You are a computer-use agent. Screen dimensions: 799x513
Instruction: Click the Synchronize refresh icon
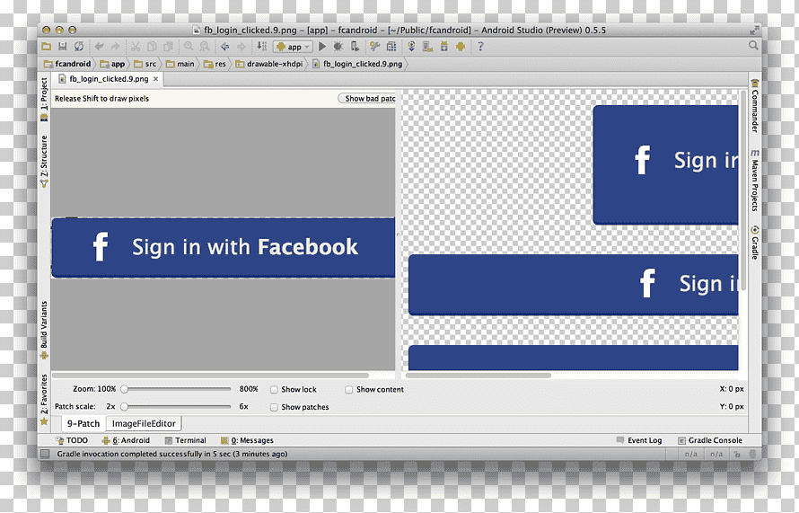(x=79, y=47)
